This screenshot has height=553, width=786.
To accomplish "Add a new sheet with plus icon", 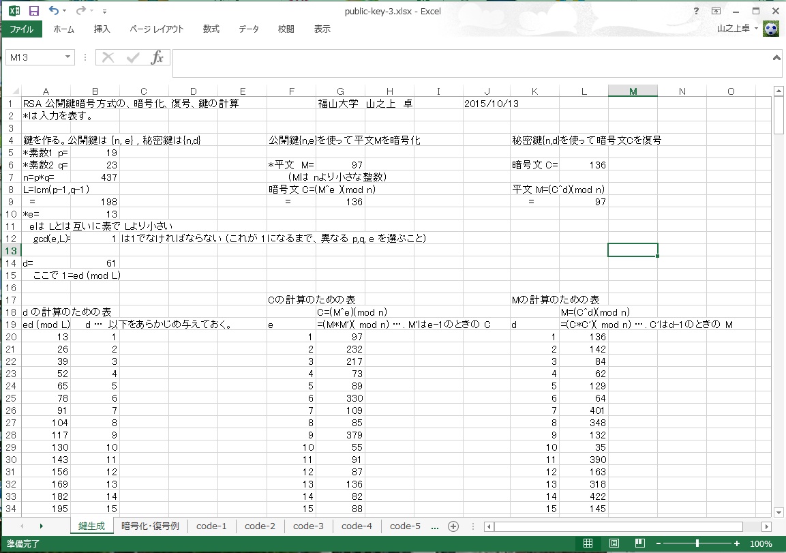I will click(453, 526).
